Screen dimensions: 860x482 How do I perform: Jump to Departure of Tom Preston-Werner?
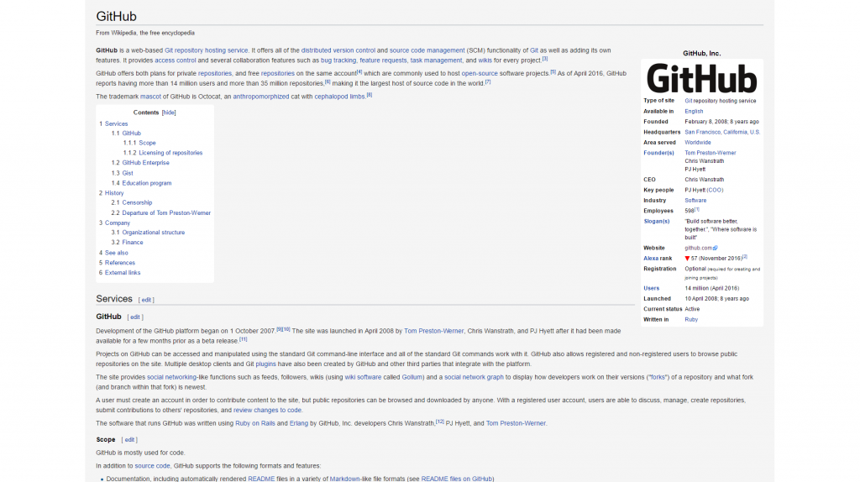[x=166, y=212]
